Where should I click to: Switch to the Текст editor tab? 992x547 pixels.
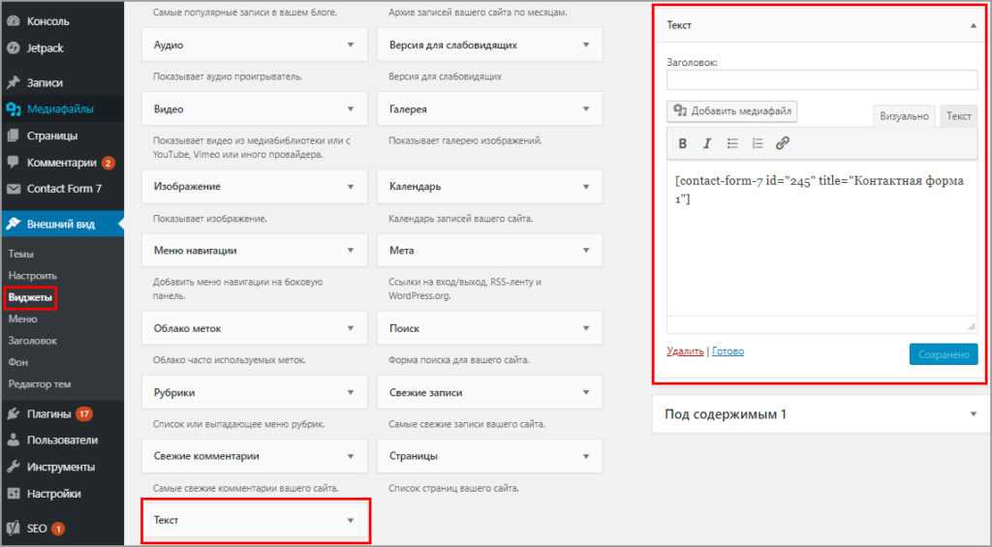pyautogui.click(x=958, y=116)
